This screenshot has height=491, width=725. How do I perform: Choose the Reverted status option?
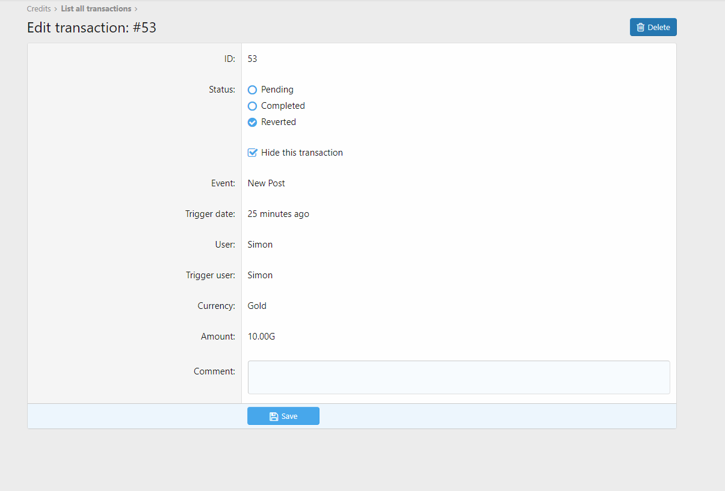coord(253,123)
